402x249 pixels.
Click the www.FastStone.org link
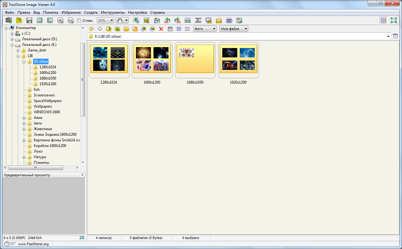point(33,244)
